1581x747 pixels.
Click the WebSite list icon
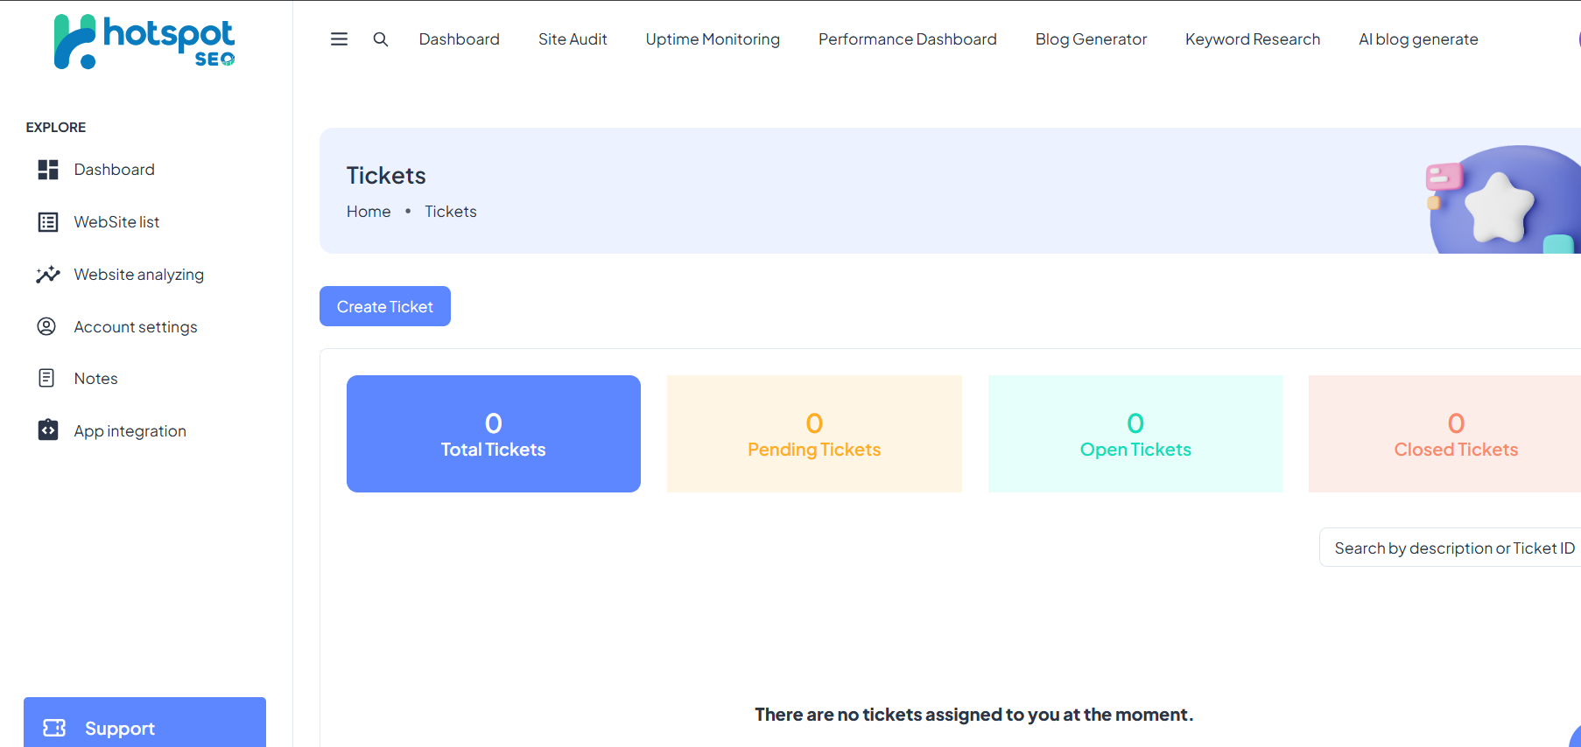48,222
